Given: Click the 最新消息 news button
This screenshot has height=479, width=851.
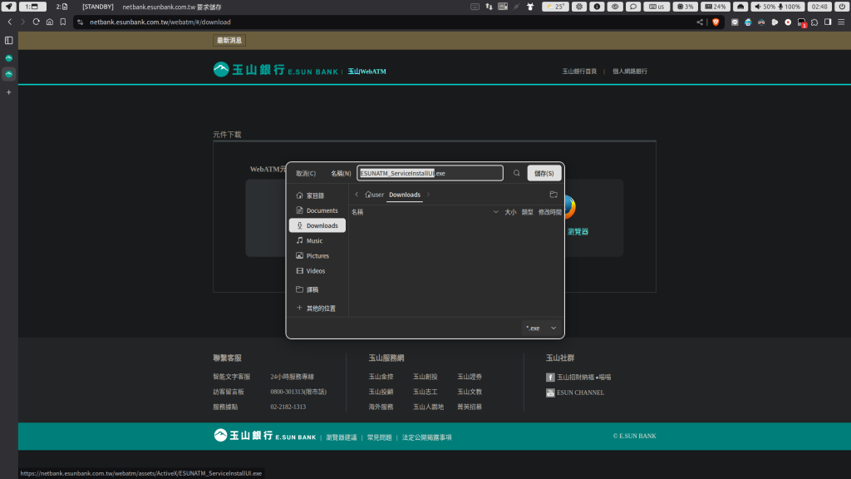Looking at the screenshot, I should [x=229, y=40].
